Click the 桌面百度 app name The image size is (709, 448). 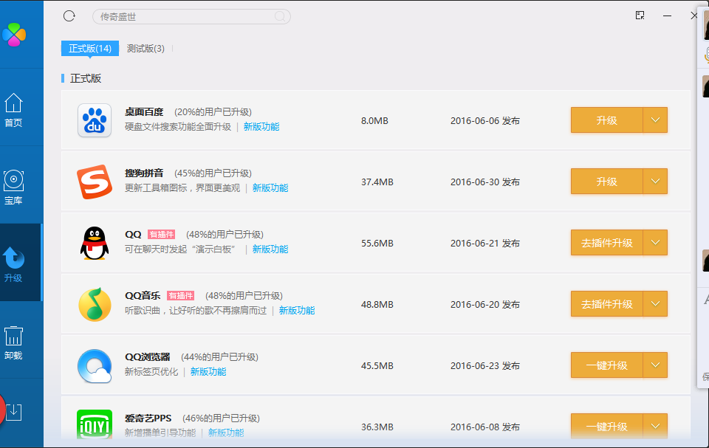[144, 111]
